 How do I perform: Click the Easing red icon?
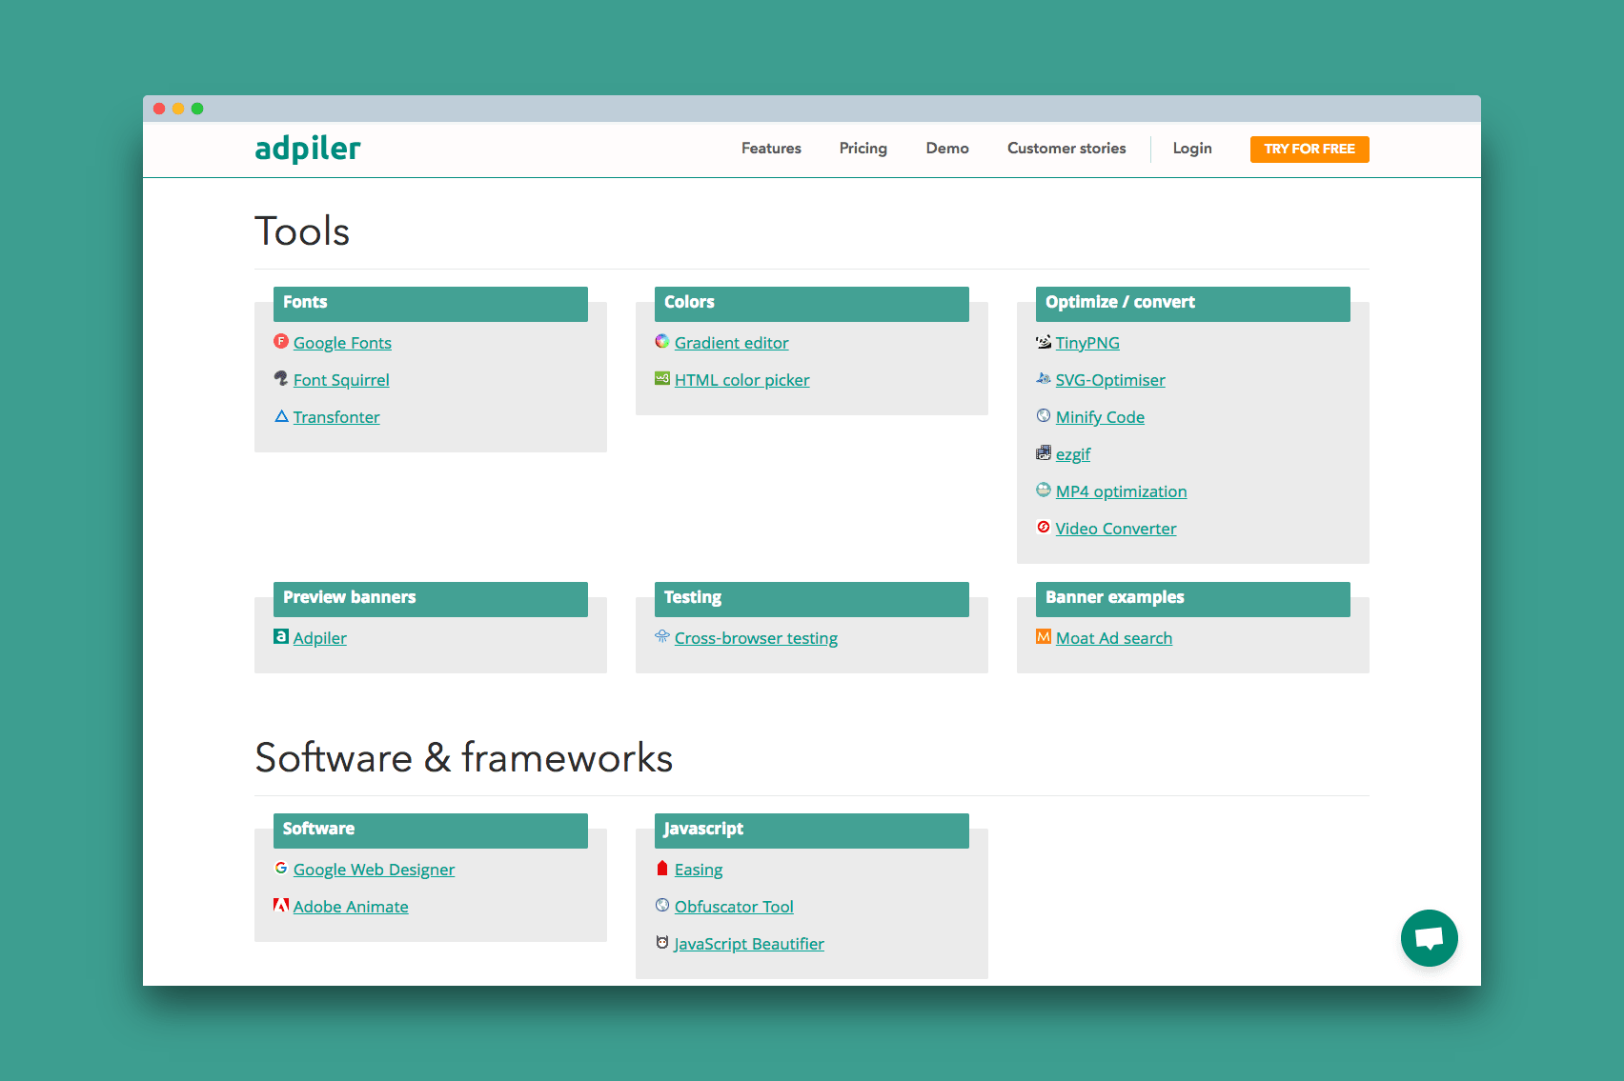point(662,868)
